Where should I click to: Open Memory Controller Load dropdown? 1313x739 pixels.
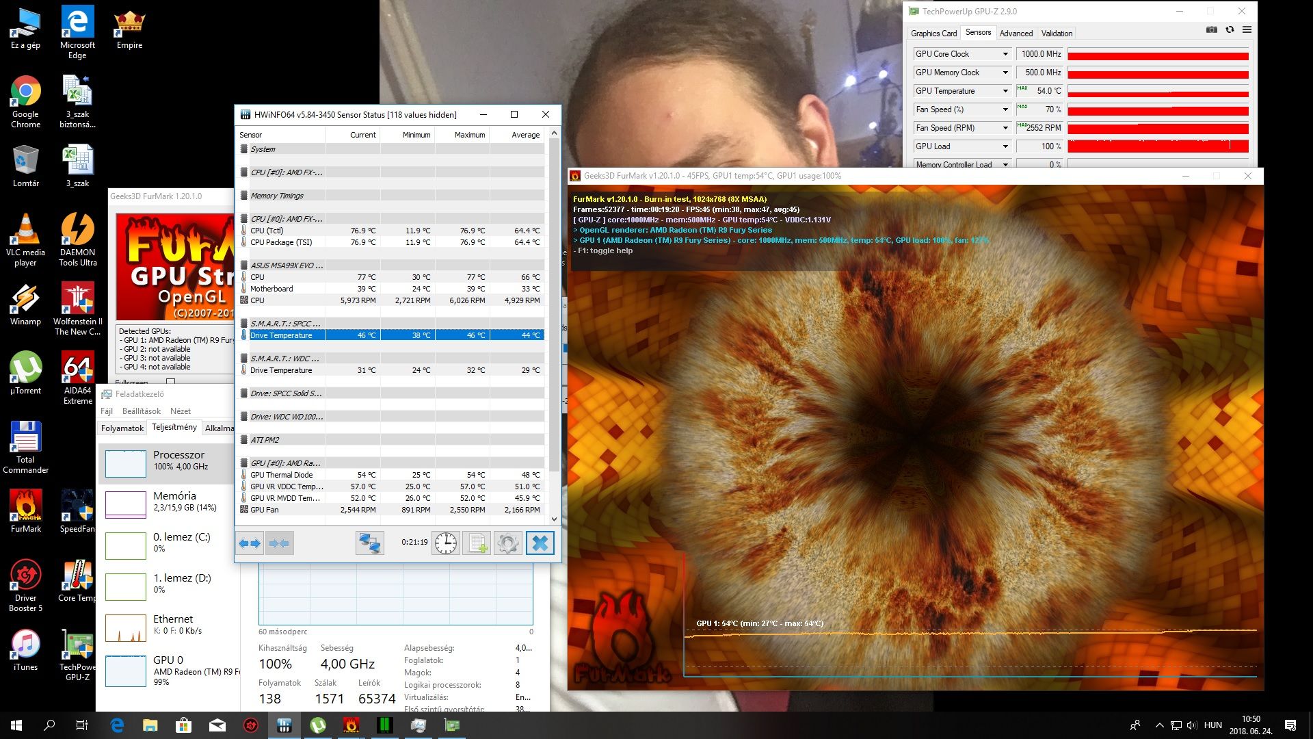pos(1005,164)
